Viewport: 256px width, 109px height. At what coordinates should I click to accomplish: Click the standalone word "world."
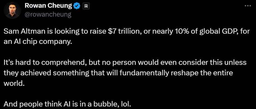14,84
